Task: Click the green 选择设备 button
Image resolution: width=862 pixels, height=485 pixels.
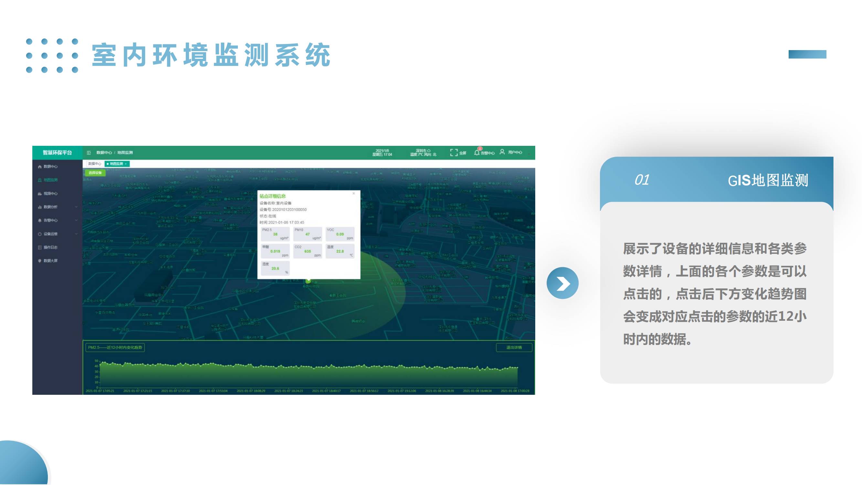Action: 95,173
